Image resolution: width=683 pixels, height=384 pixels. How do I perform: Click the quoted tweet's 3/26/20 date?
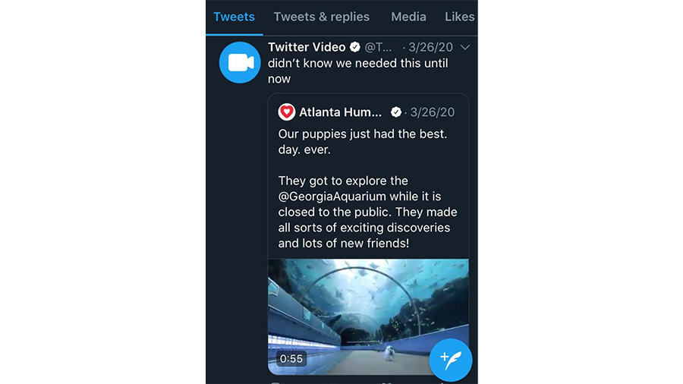(x=432, y=112)
